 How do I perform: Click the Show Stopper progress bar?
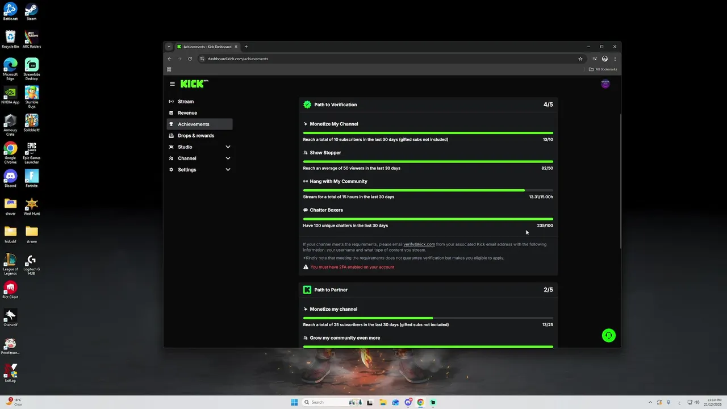tap(428, 161)
